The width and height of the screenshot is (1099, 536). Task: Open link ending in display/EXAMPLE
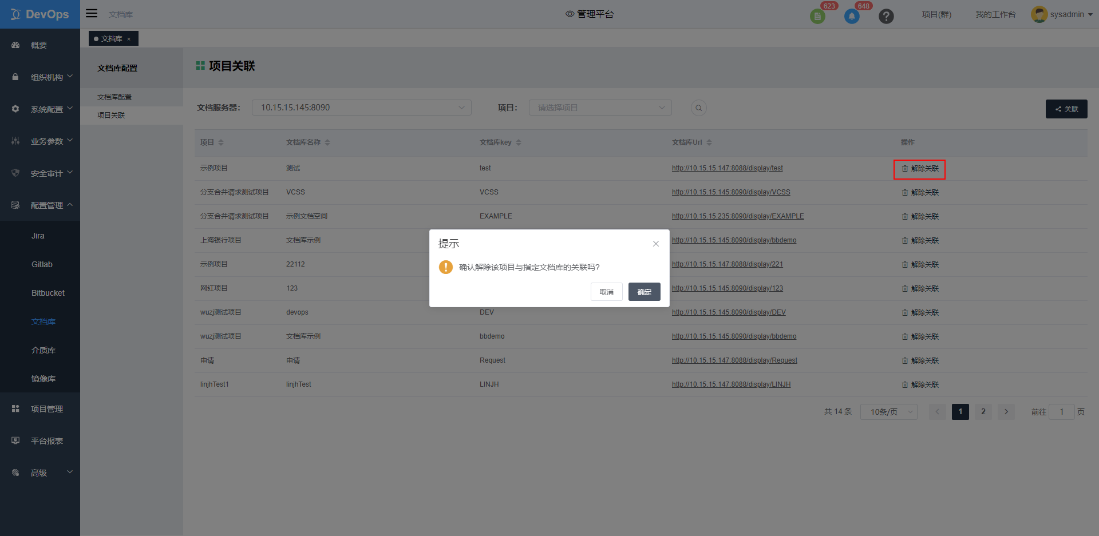[738, 216]
